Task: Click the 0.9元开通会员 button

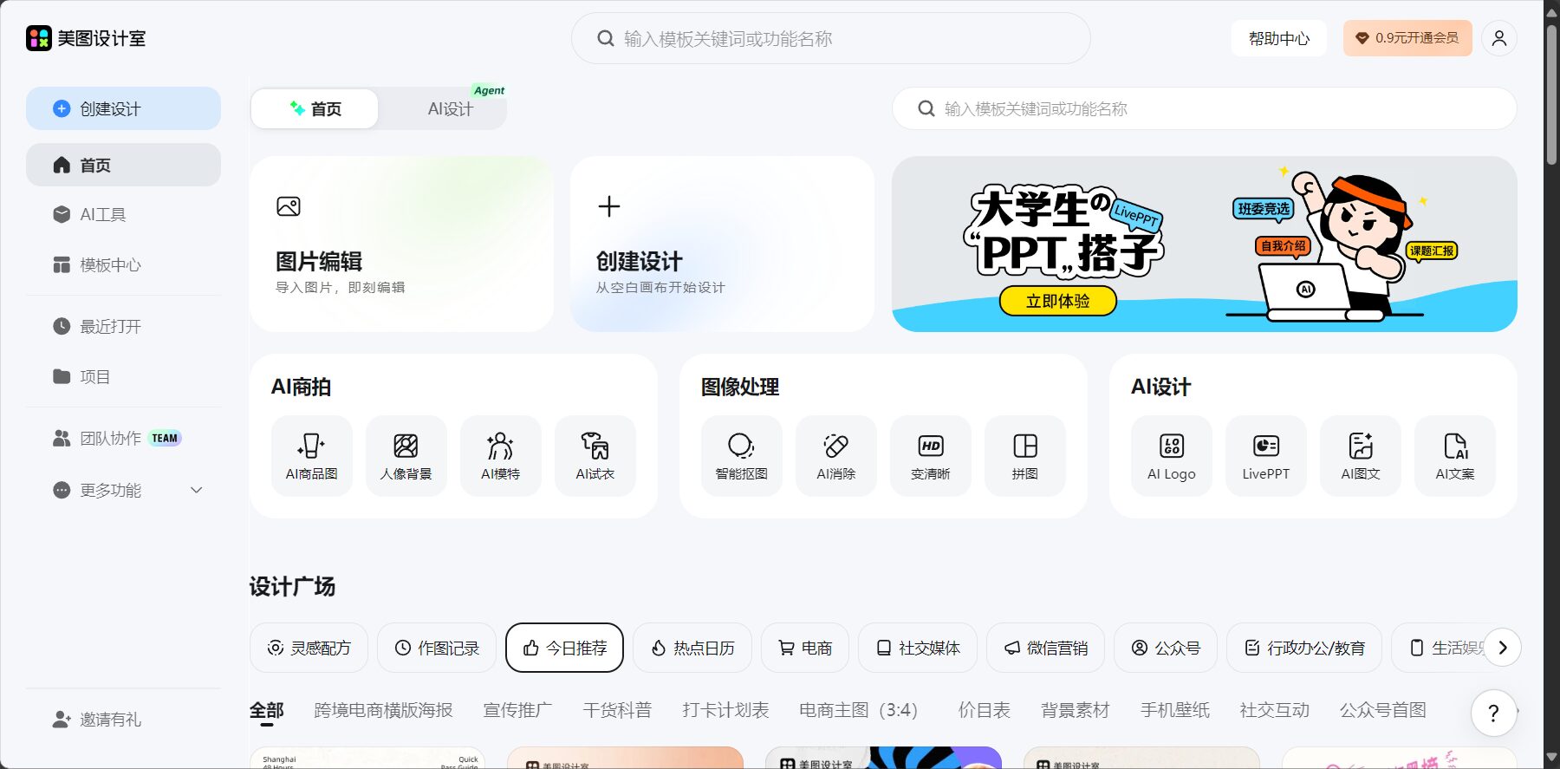Action: tap(1407, 38)
